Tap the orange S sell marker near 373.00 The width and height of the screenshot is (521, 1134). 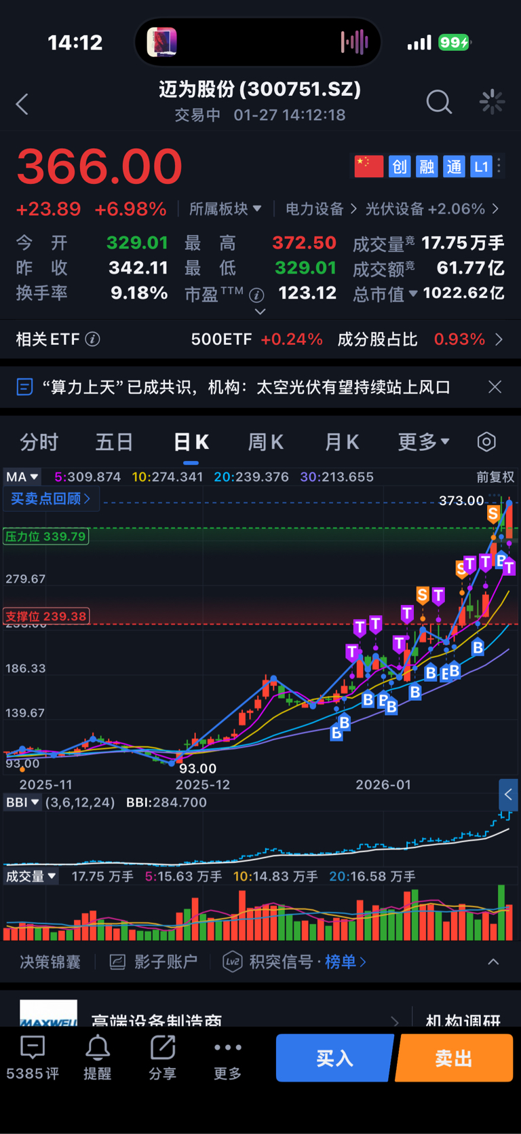493,514
